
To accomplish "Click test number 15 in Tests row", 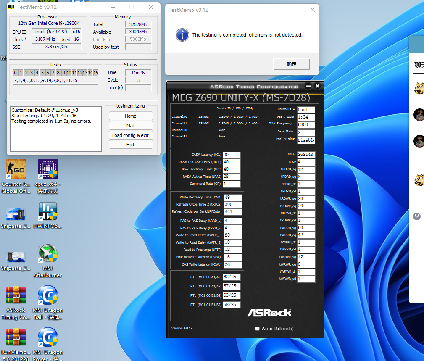I will 96,73.
